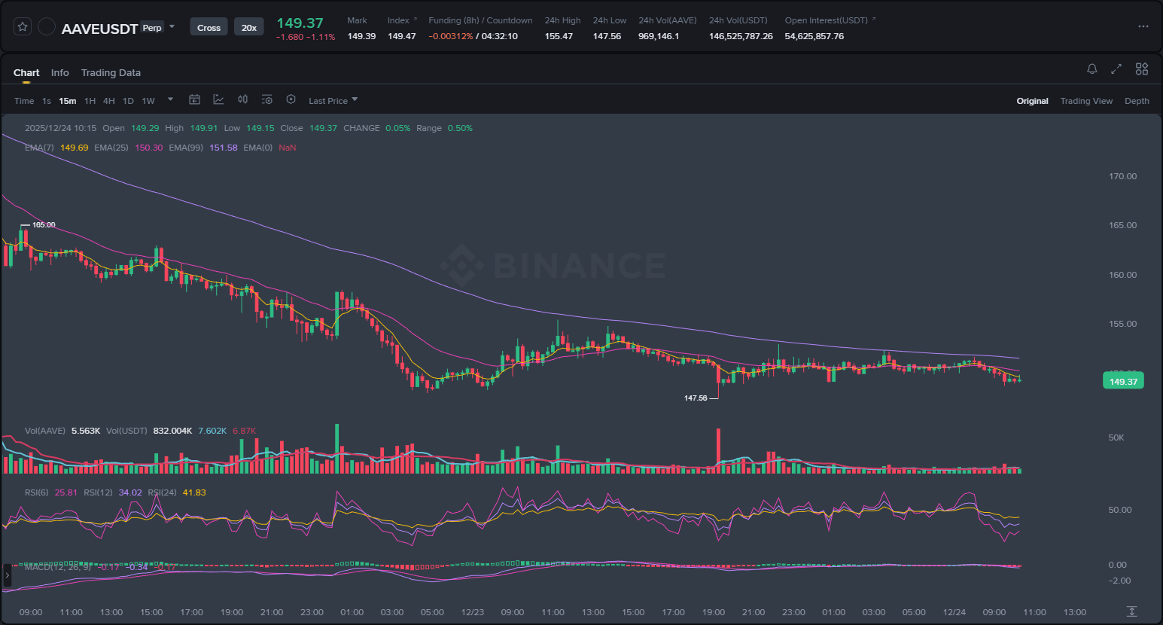Open the AAVEUSDT pair selector

pyautogui.click(x=99, y=29)
